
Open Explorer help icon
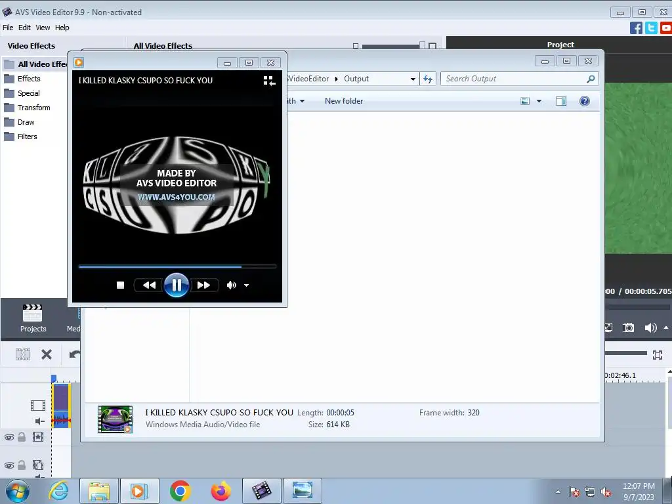point(585,101)
